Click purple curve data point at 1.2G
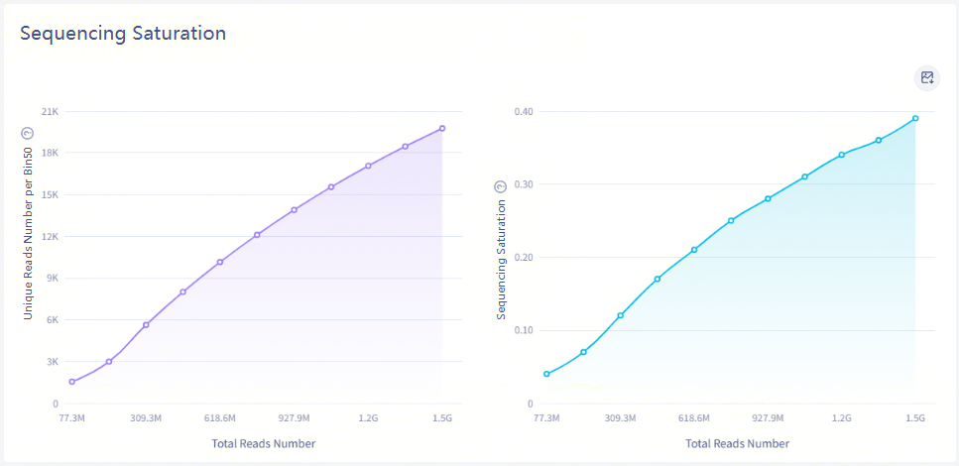 point(368,166)
